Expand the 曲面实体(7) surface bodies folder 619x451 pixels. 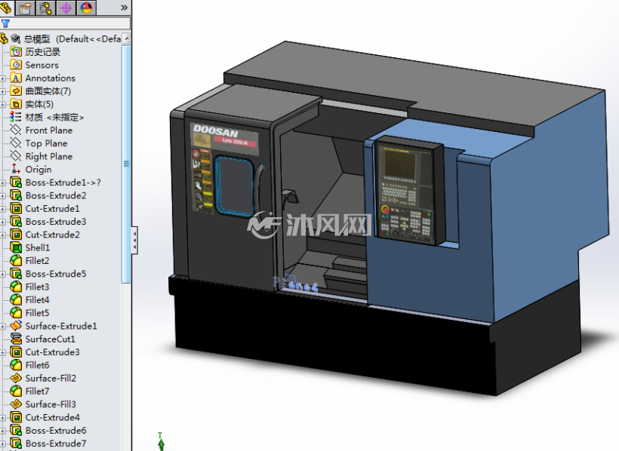pyautogui.click(x=3, y=91)
